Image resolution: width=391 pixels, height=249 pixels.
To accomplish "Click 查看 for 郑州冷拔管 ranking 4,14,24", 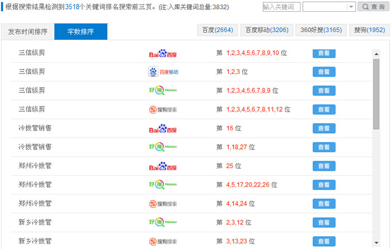I will click(x=324, y=204).
